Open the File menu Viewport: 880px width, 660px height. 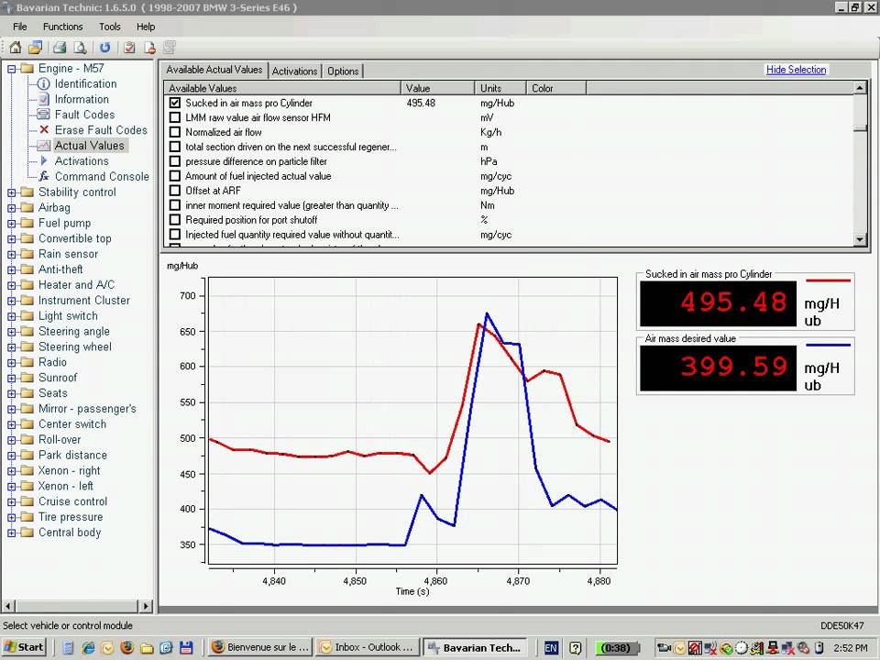[19, 27]
